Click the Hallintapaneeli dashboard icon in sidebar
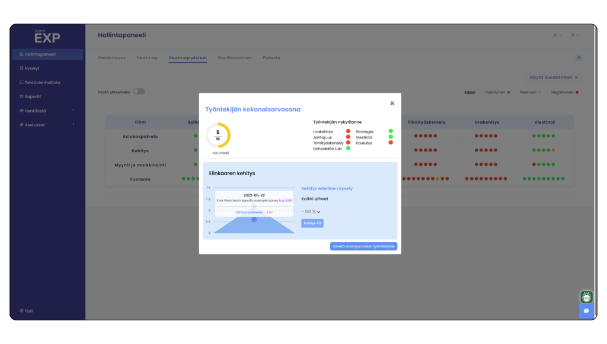 21,54
